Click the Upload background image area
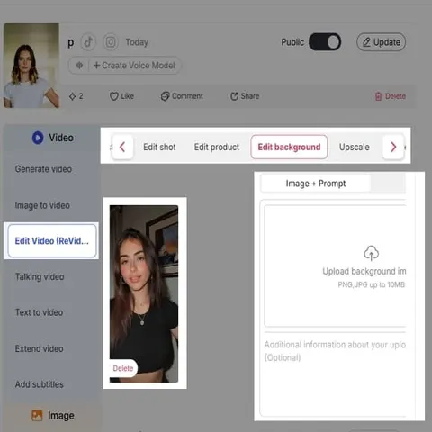The image size is (432, 432). [335, 265]
